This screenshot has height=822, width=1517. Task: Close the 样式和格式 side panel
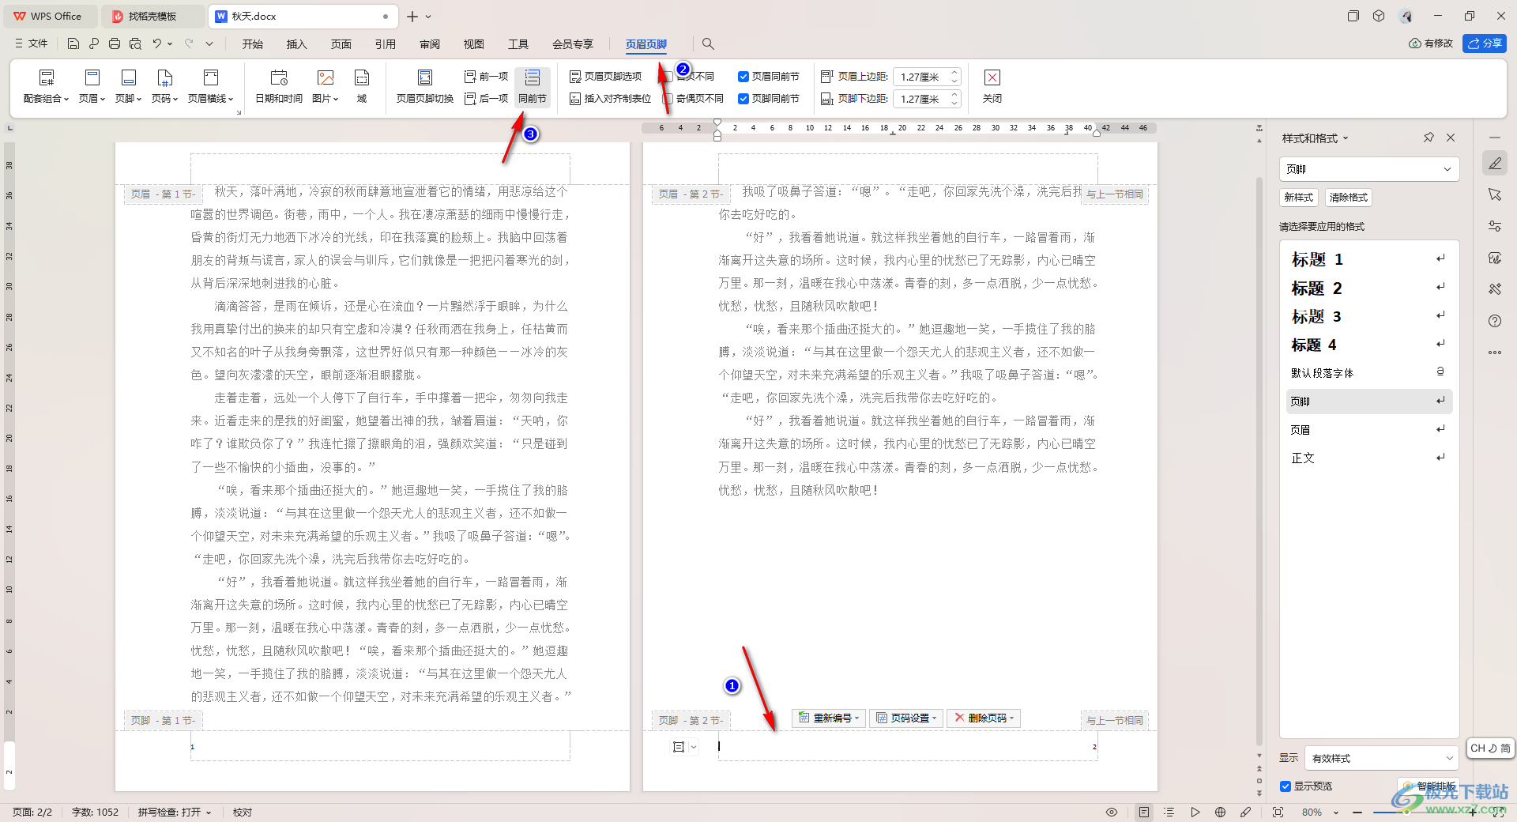click(x=1451, y=138)
